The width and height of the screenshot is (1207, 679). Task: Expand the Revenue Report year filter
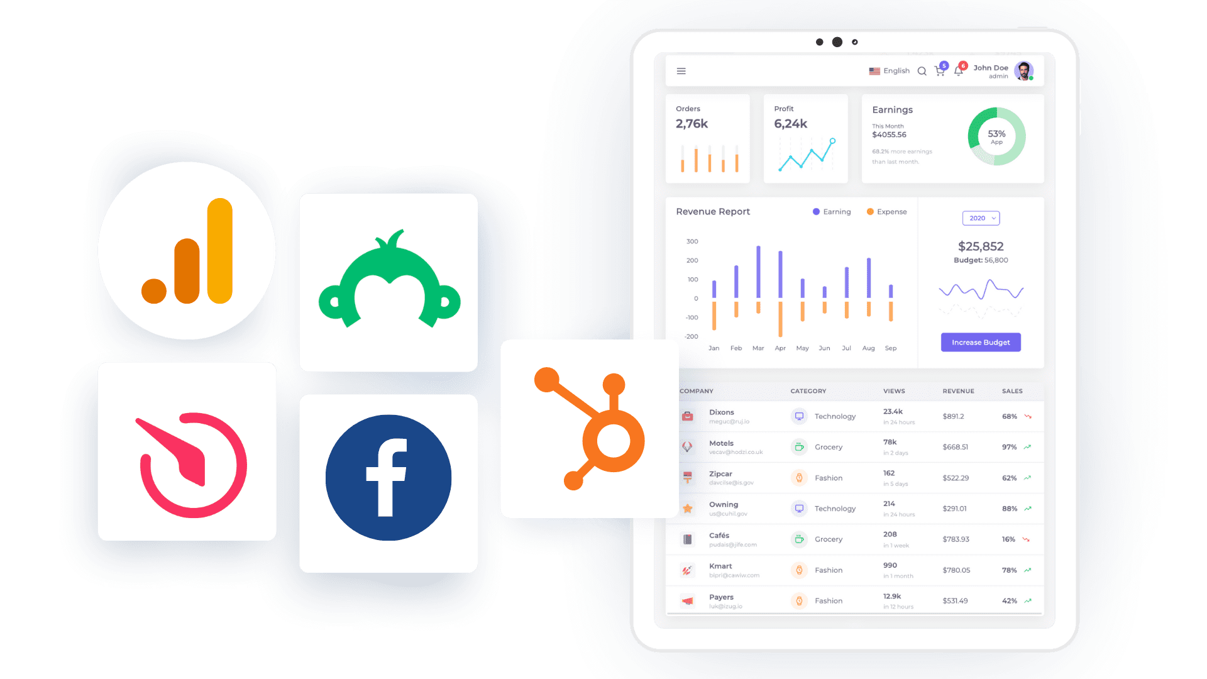coord(981,218)
